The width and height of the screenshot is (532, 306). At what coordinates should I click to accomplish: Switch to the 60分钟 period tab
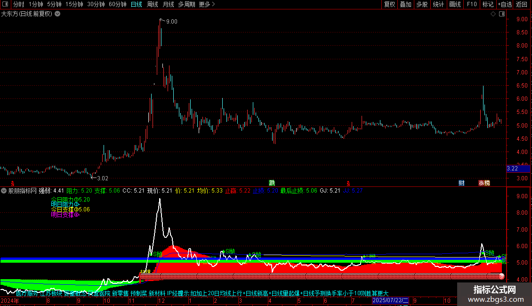[x=118, y=4]
